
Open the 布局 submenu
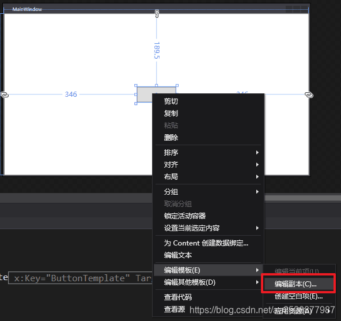click(x=208, y=176)
